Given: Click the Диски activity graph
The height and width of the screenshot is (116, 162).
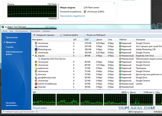Looking at the screenshot, I should click(x=141, y=100).
